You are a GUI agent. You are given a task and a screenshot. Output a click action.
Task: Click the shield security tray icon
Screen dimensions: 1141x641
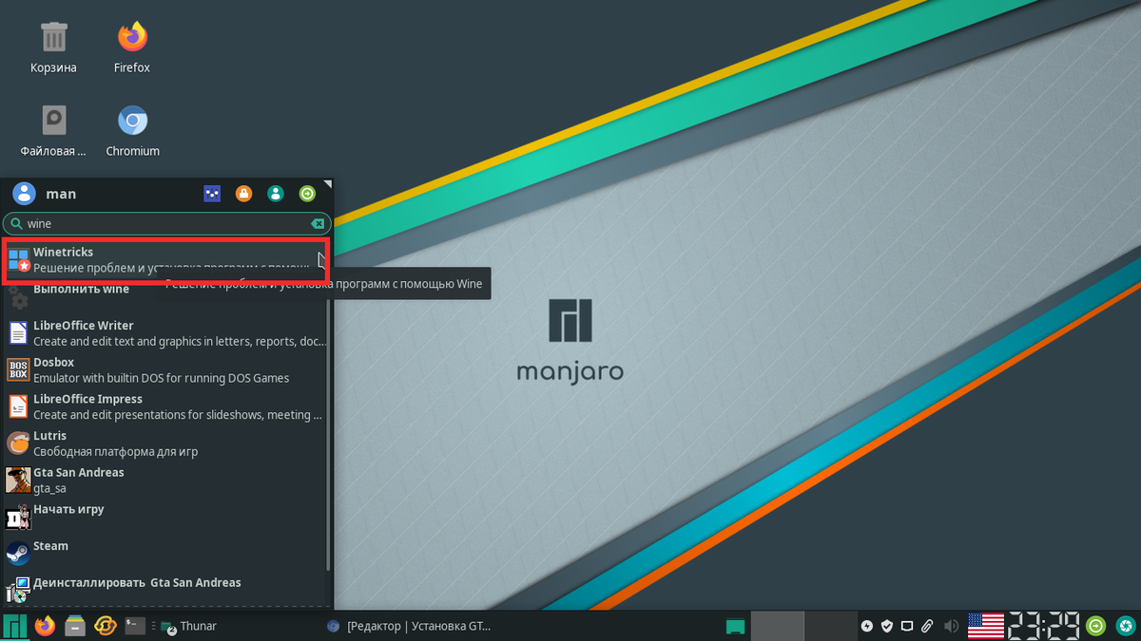tap(887, 626)
